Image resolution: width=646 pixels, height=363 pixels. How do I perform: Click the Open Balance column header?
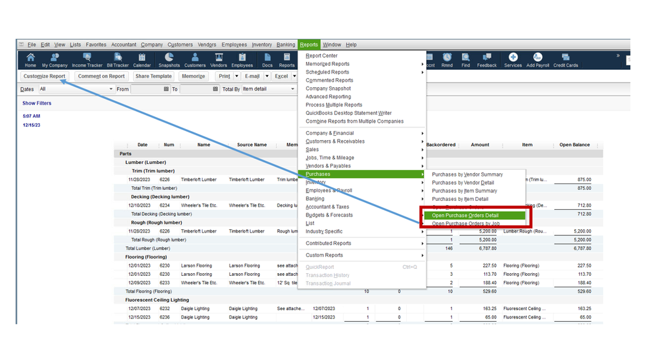[574, 145]
